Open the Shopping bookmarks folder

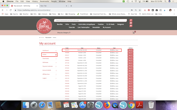[x=70, y=14]
